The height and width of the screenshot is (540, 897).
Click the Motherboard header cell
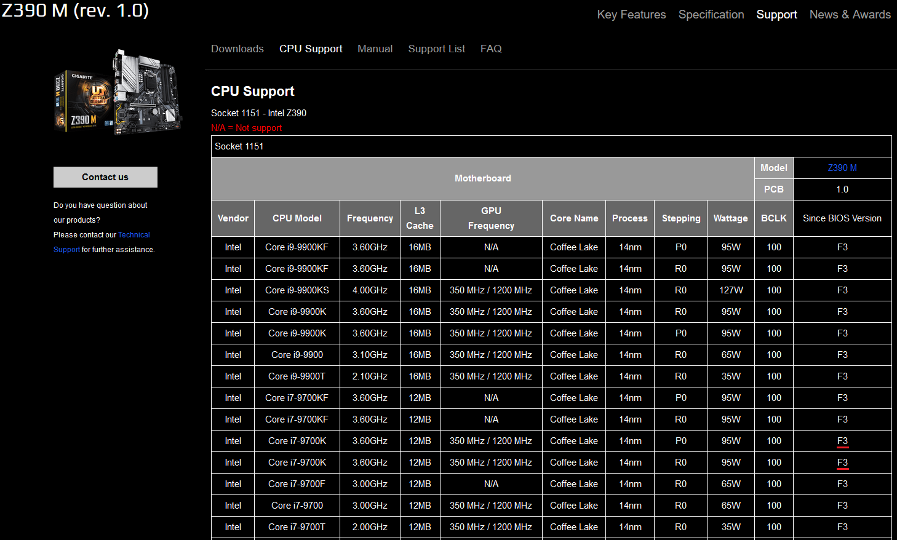(483, 178)
